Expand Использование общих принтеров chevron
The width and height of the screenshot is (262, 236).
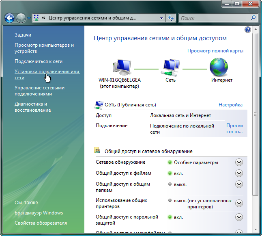point(239,204)
